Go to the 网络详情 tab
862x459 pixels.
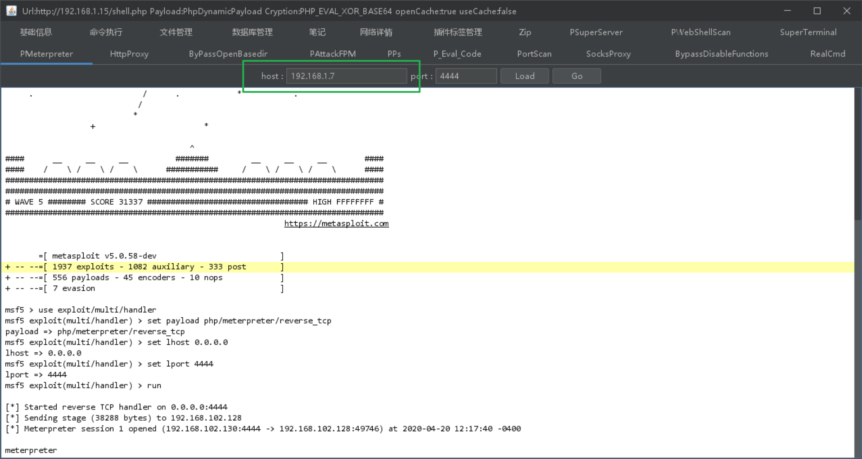(376, 32)
